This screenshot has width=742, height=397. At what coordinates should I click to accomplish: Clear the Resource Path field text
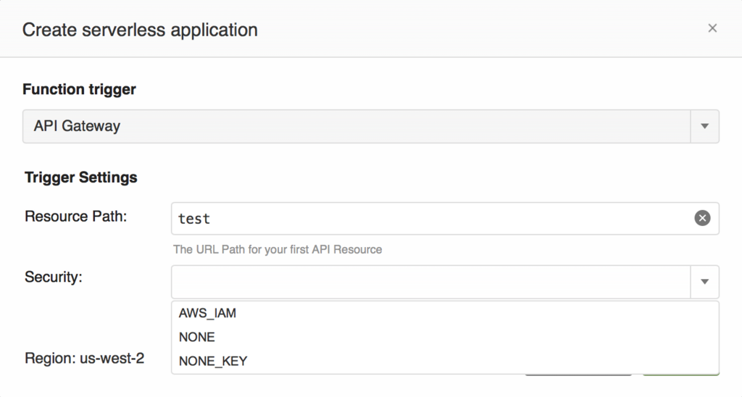point(702,218)
